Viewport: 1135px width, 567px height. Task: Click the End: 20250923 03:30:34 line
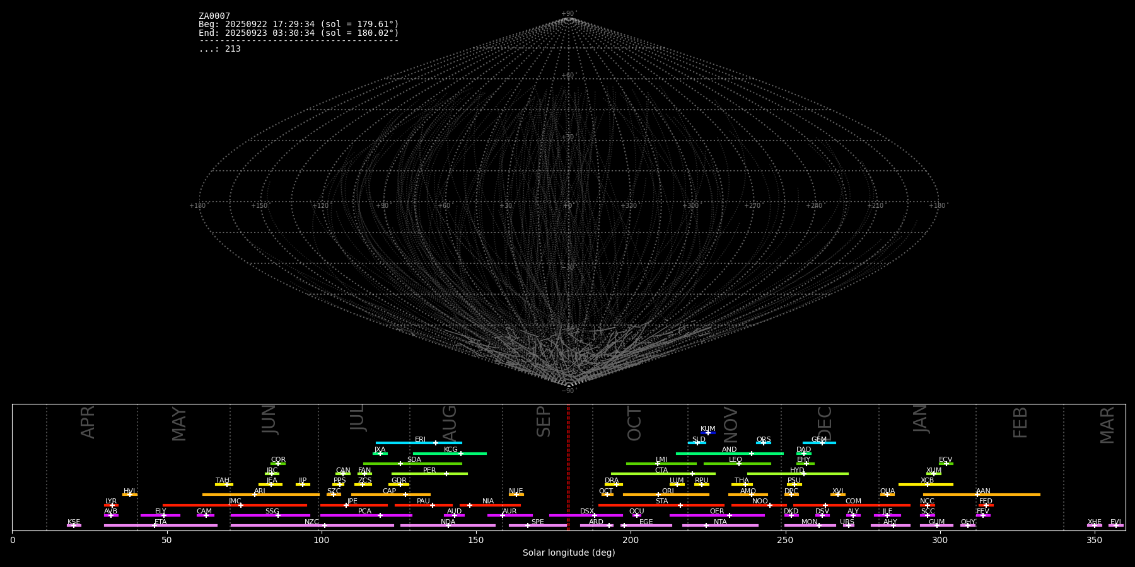299,33
